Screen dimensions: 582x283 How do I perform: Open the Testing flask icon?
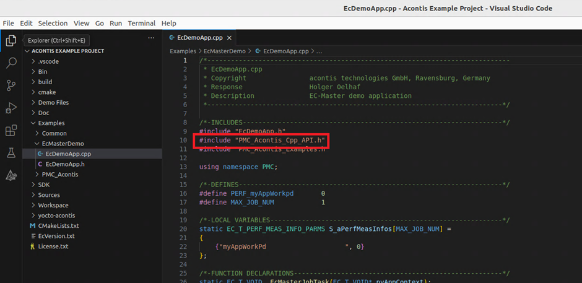point(11,153)
